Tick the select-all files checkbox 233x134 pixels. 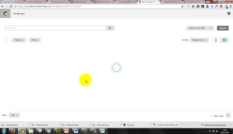click(x=6, y=40)
